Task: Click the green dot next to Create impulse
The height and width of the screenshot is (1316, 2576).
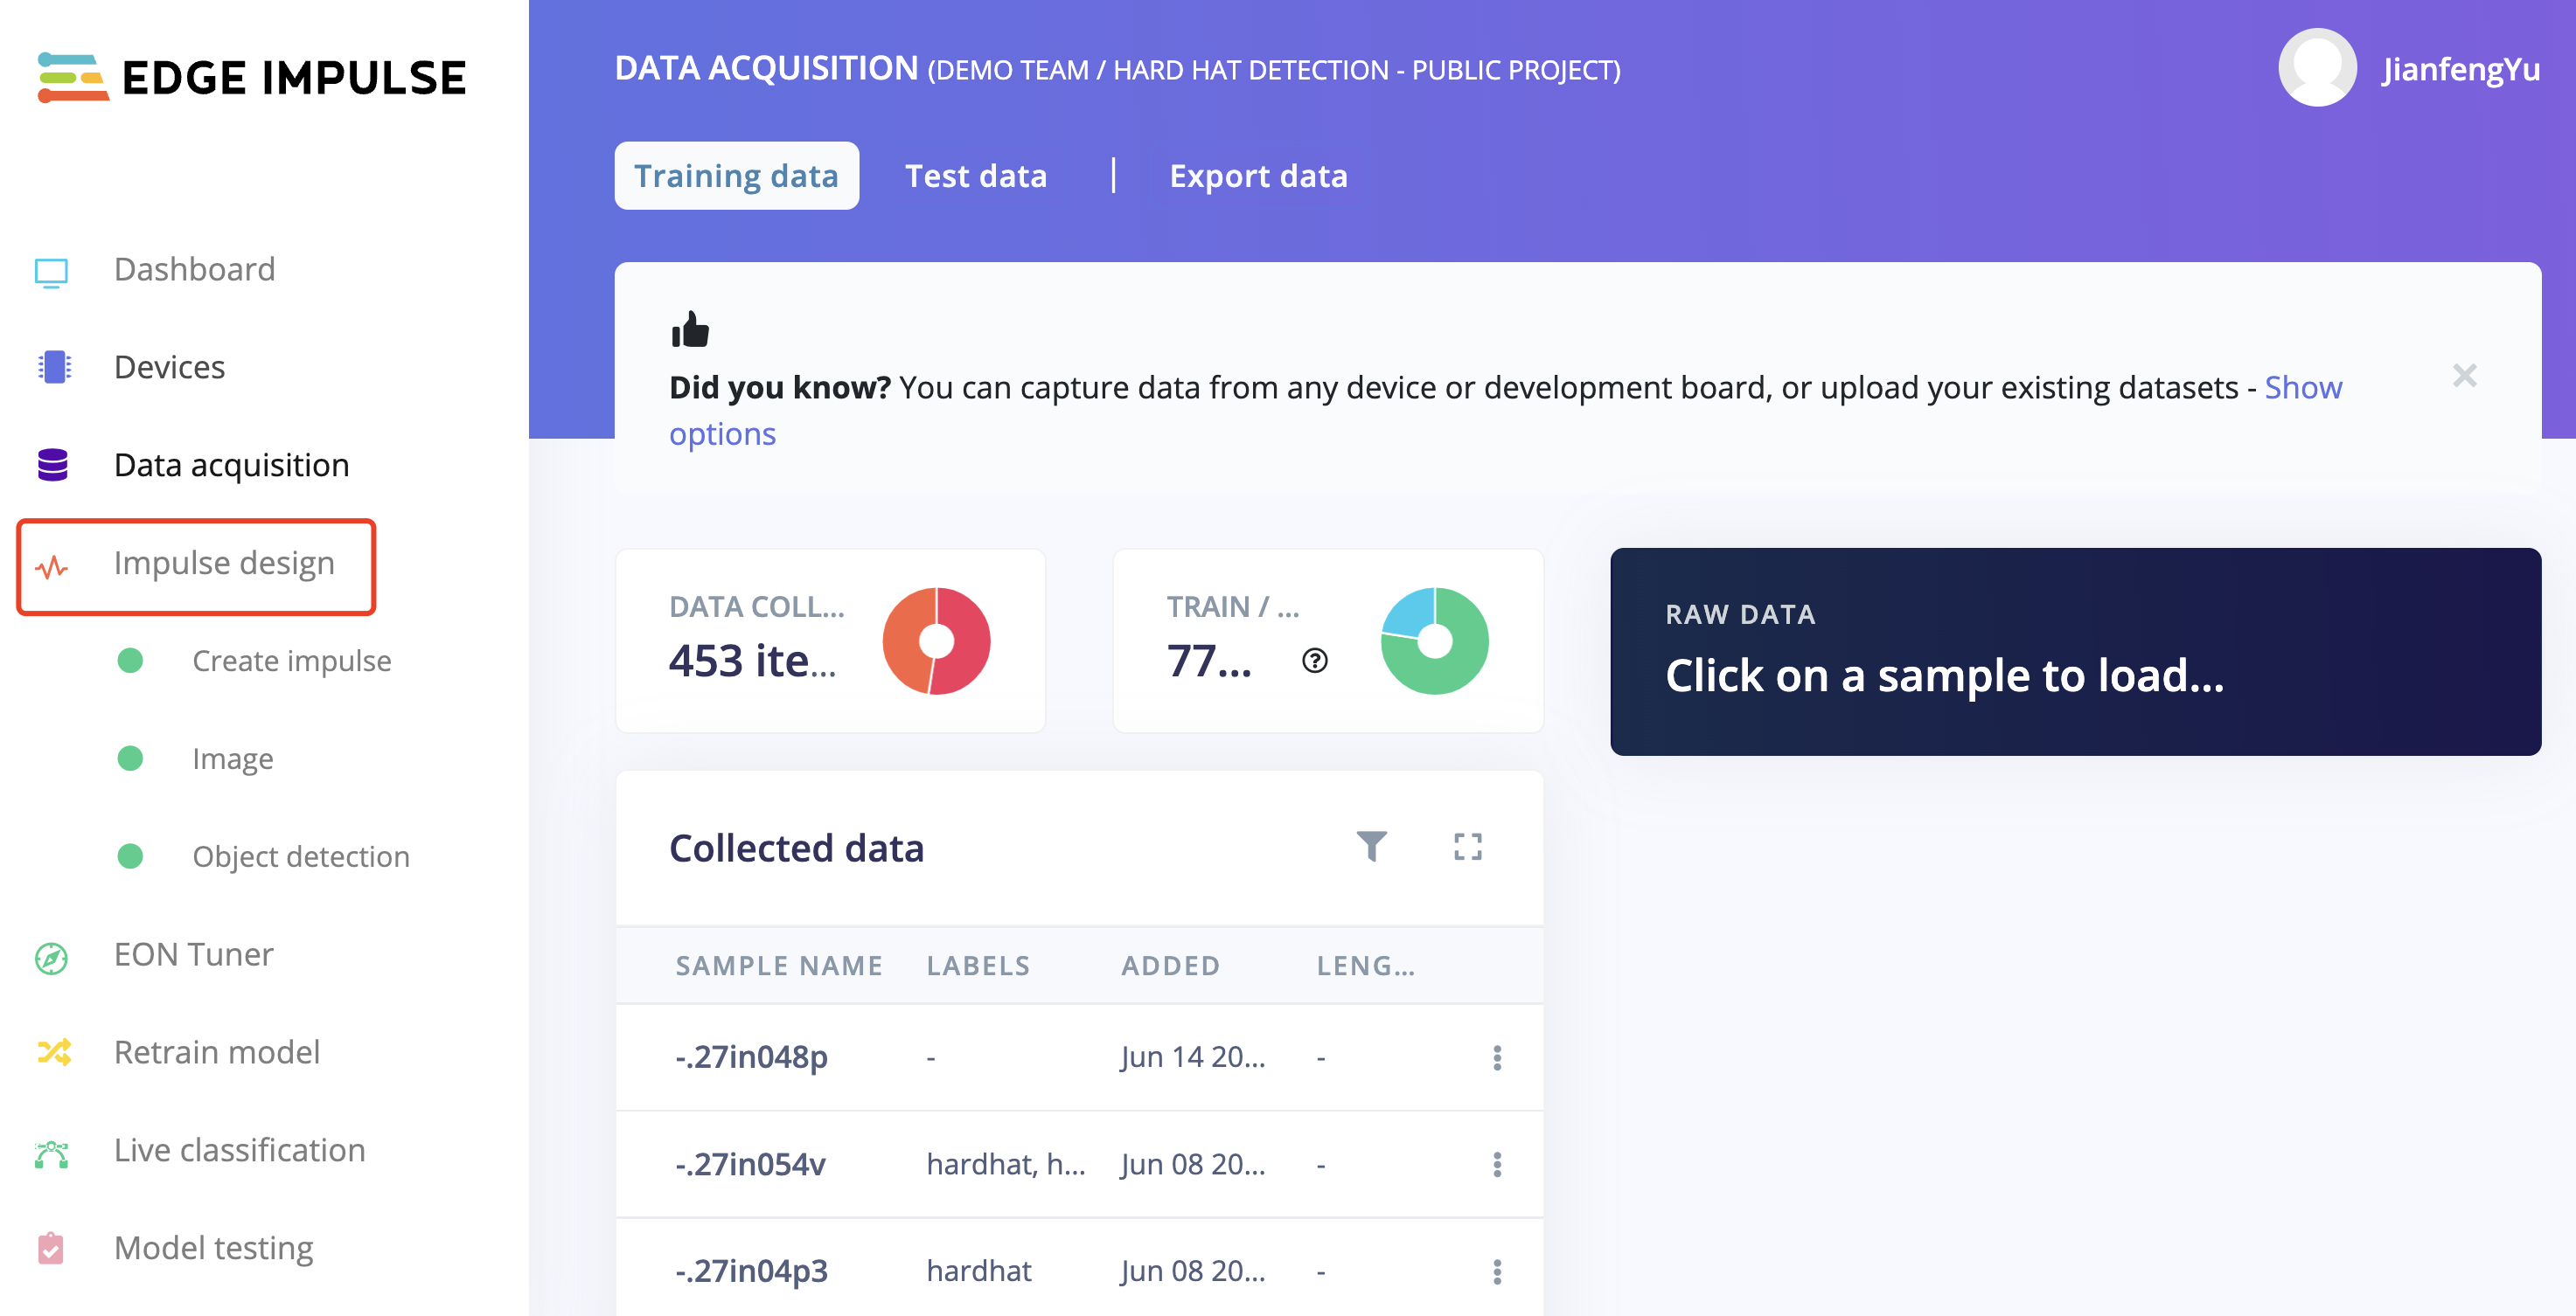Action: point(130,661)
